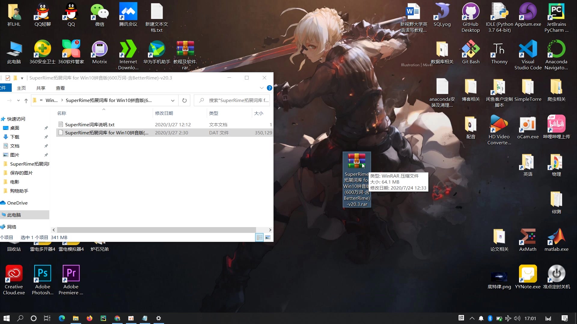Open Explorer help button
This screenshot has width=577, height=324.
click(x=270, y=88)
